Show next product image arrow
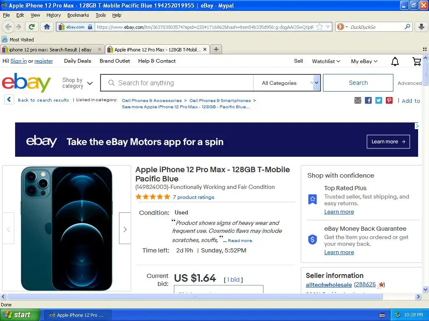Viewport: 429px width, 321px height. coord(125,229)
